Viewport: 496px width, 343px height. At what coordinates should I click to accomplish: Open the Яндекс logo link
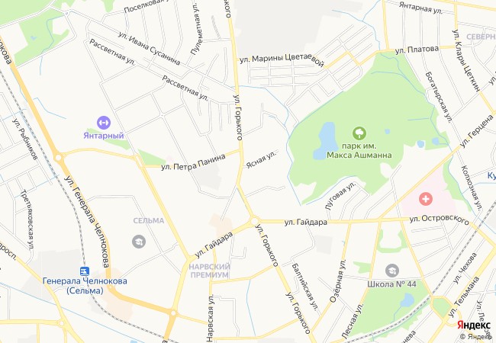pos(473,325)
